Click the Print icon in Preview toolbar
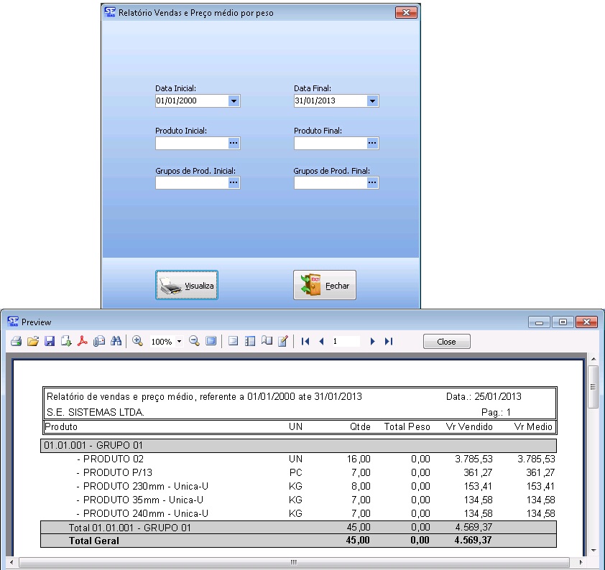 [15, 342]
